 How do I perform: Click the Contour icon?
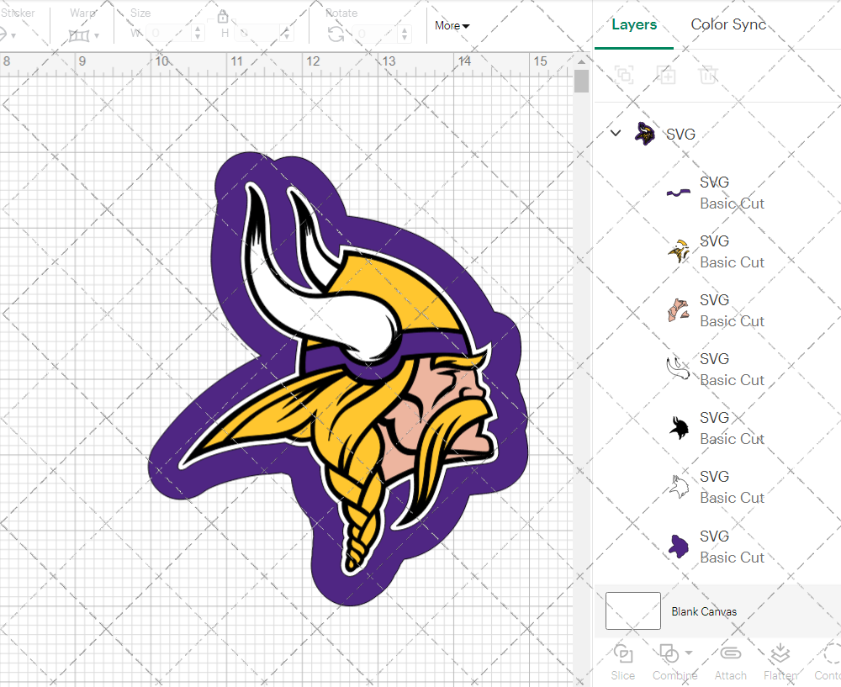coord(831,653)
